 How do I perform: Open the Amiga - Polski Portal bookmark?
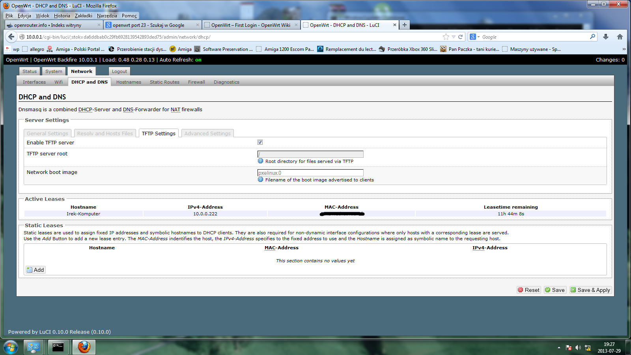(76, 49)
